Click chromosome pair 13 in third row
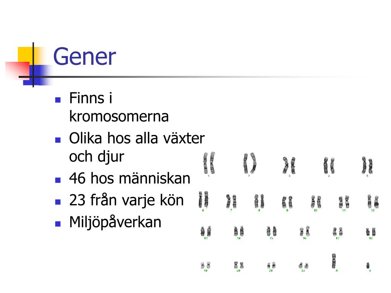391x293 pixels. 206,231
